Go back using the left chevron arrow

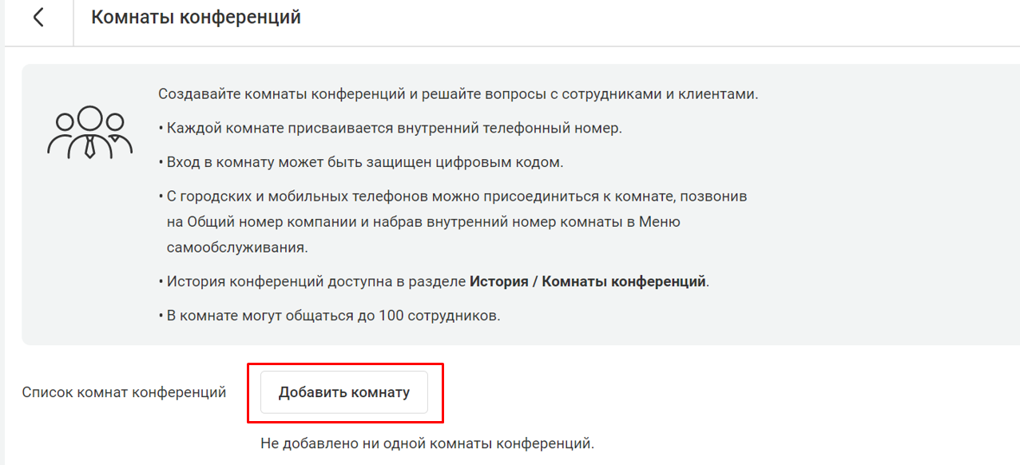click(38, 18)
